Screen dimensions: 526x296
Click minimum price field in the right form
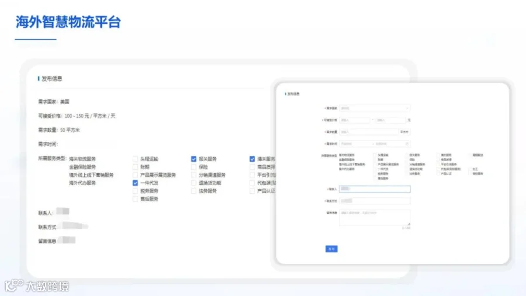[355, 120]
